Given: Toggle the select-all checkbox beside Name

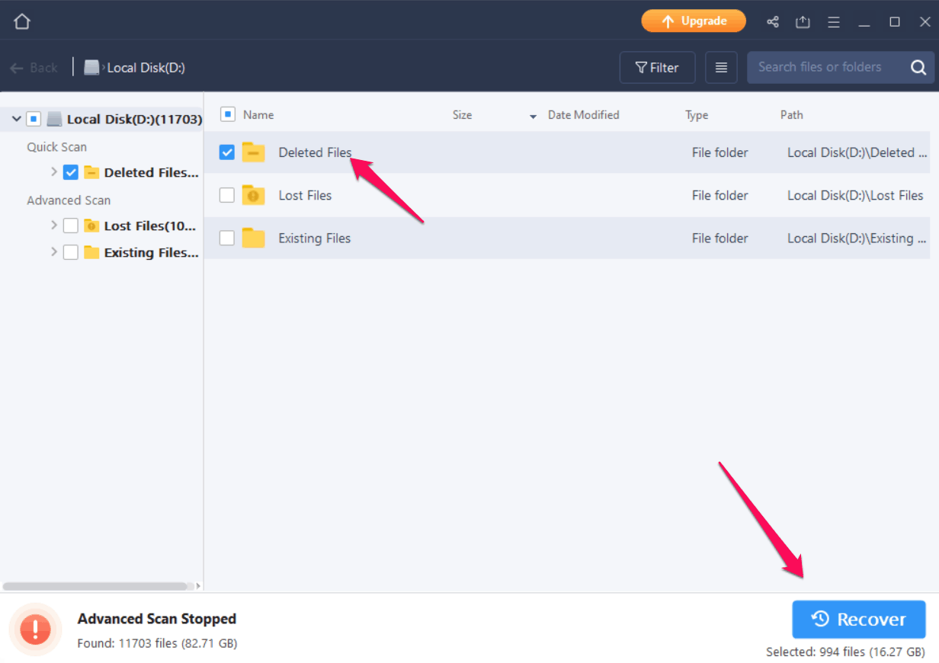Looking at the screenshot, I should pos(227,114).
